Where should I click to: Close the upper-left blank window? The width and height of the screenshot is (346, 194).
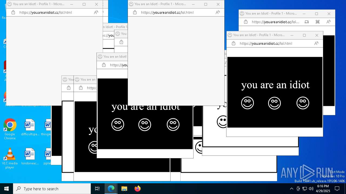(x=97, y=4)
